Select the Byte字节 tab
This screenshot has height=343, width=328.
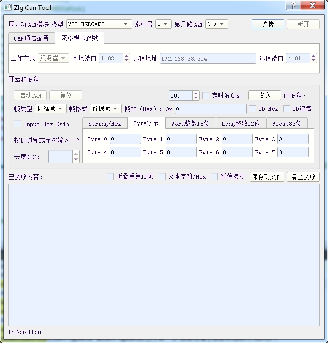click(146, 123)
